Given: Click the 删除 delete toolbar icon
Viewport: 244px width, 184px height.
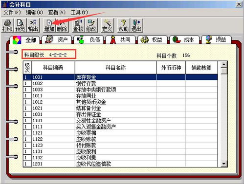Looking at the screenshot, I should click(x=62, y=25).
